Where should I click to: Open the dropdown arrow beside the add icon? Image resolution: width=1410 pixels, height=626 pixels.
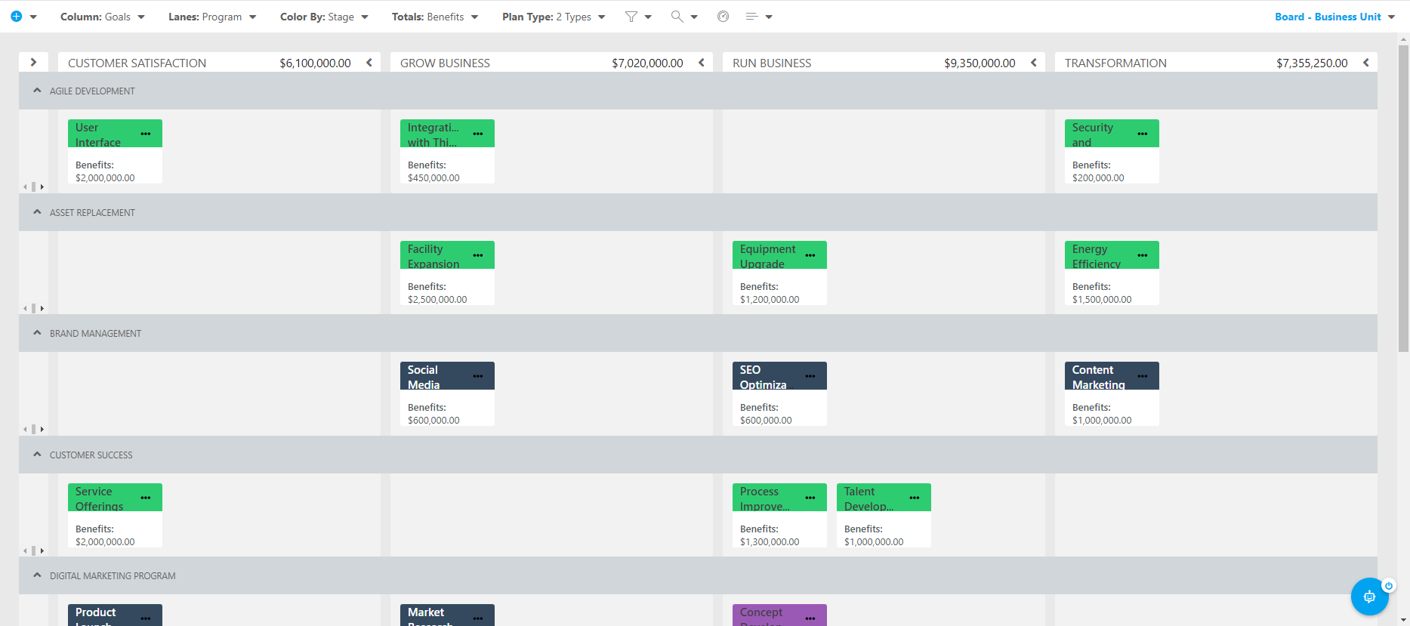(x=33, y=17)
